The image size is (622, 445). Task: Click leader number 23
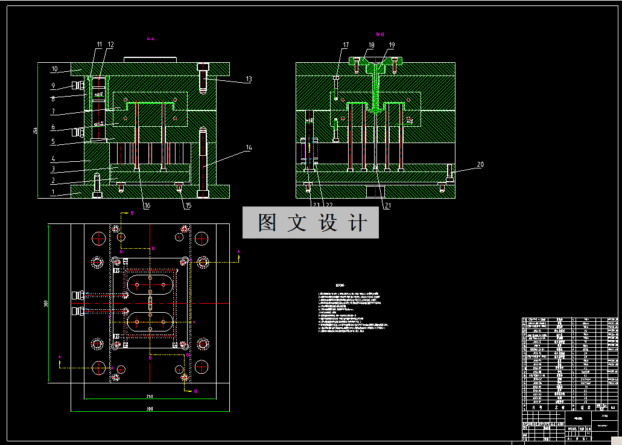point(316,205)
